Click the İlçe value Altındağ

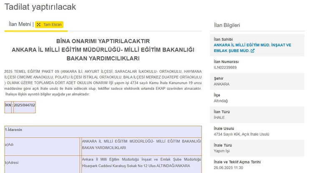coord(221,101)
